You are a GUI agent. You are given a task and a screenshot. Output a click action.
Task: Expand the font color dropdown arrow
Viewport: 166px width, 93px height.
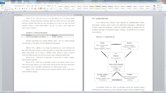coord(36,9)
